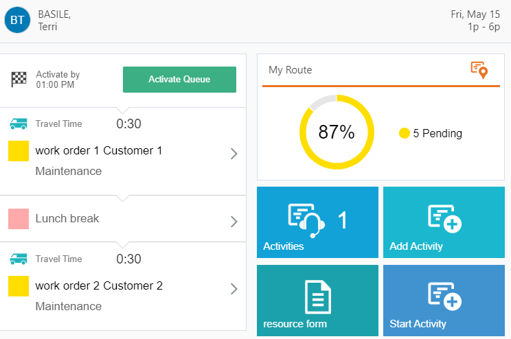Click the first Travel Time van icon
Viewport: 511px width, 339px height.
(19, 124)
